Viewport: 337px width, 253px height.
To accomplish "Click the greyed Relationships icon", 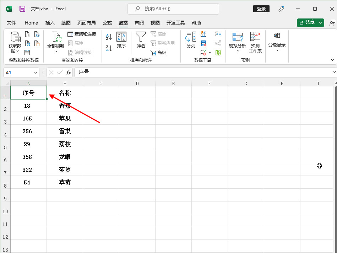I will pos(218,43).
